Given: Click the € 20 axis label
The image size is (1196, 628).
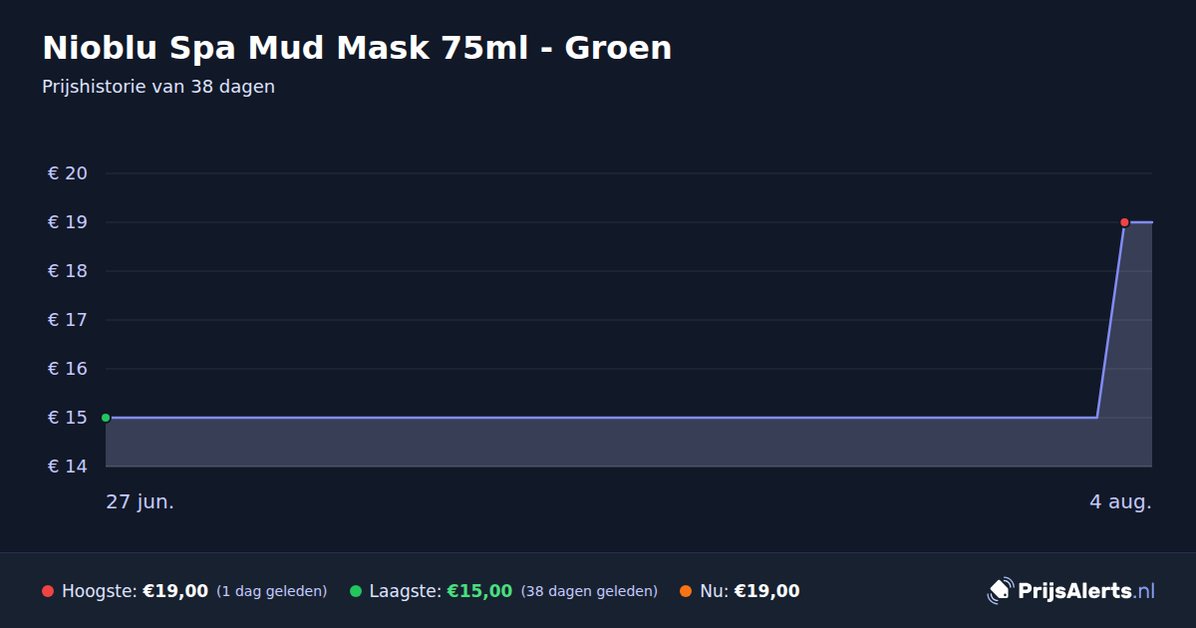Looking at the screenshot, I should [68, 173].
